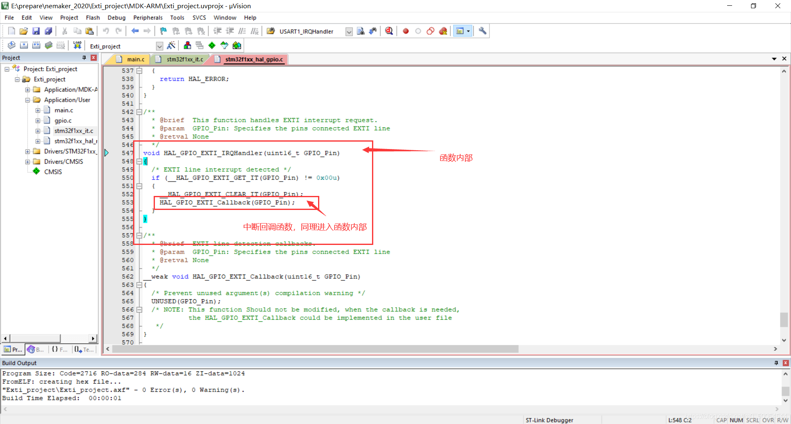
Task: Translate the current file
Action: click(x=12, y=45)
